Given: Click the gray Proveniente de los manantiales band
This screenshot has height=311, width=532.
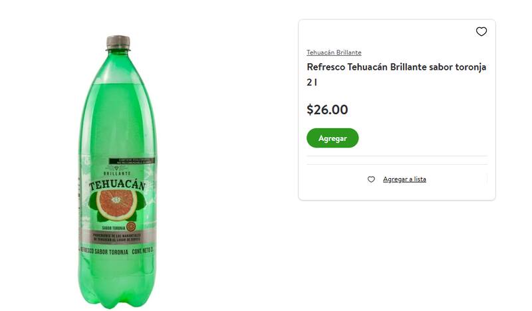Looking at the screenshot, I should [x=117, y=237].
